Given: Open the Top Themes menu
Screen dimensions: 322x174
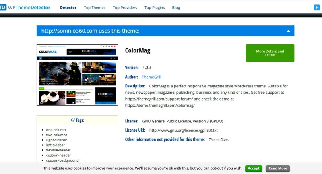Looking at the screenshot, I should [95, 8].
